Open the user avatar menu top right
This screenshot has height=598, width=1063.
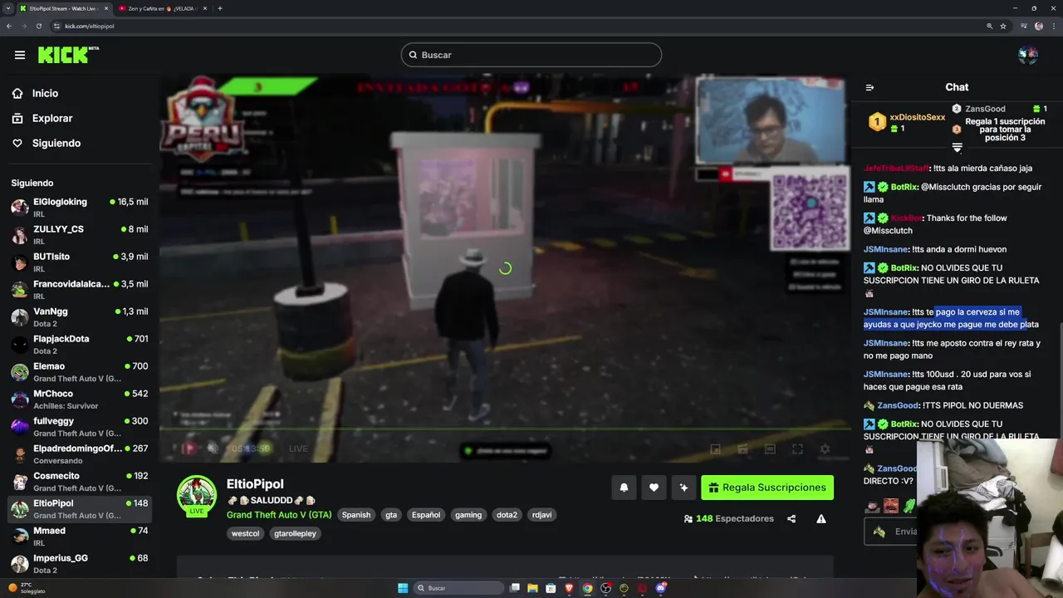pyautogui.click(x=1028, y=55)
